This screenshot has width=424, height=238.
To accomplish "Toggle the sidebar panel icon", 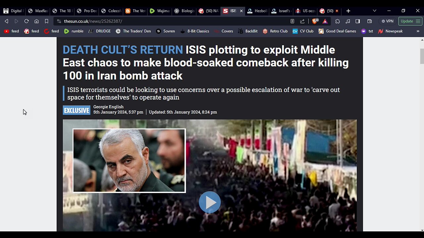I will point(357,21).
